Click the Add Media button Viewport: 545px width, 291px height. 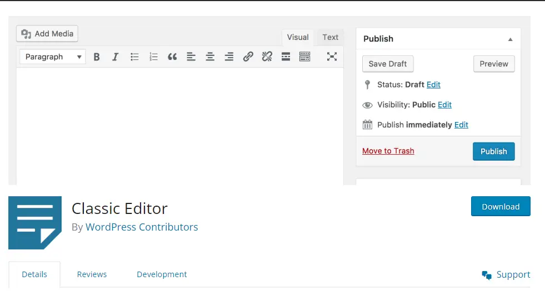[x=47, y=34]
